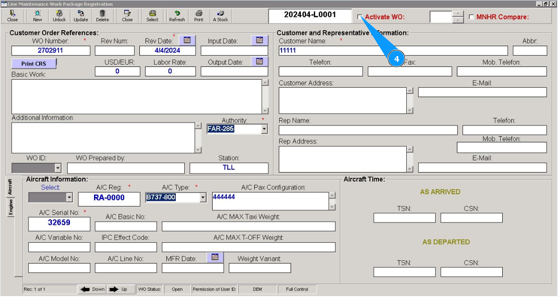Click the A/C Pax Configuration field 444444
This screenshot has height=297, width=558.
pyautogui.click(x=270, y=201)
